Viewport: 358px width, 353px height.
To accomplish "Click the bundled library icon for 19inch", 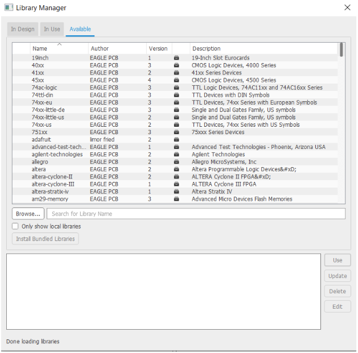I will [176, 58].
